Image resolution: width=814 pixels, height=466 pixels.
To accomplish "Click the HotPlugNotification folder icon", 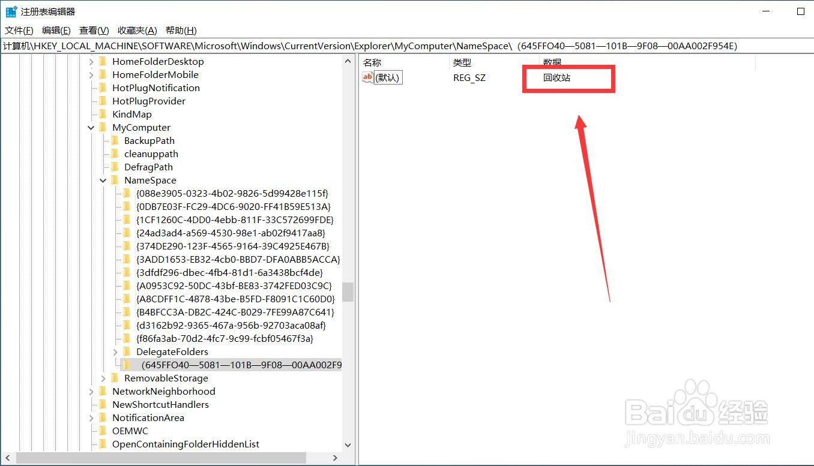I will (x=103, y=88).
